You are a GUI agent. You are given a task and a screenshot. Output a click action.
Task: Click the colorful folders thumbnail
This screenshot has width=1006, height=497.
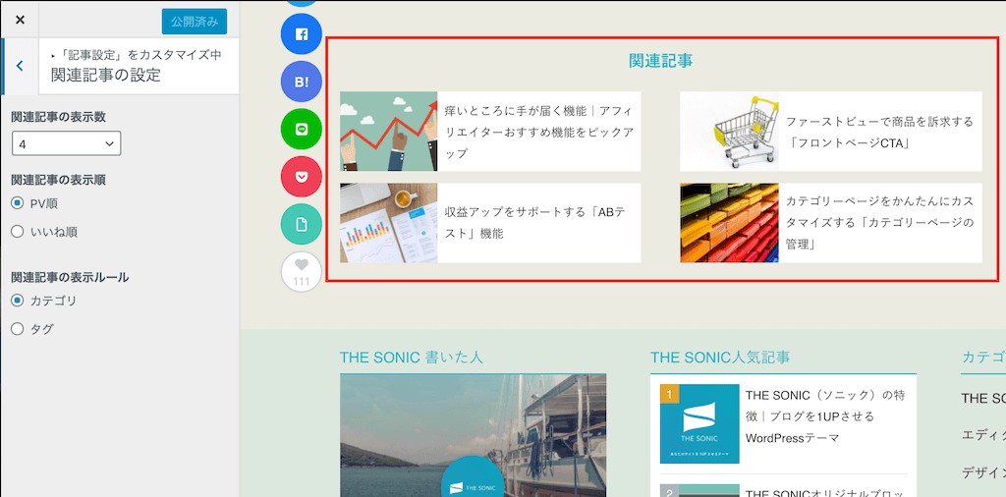tap(730, 223)
